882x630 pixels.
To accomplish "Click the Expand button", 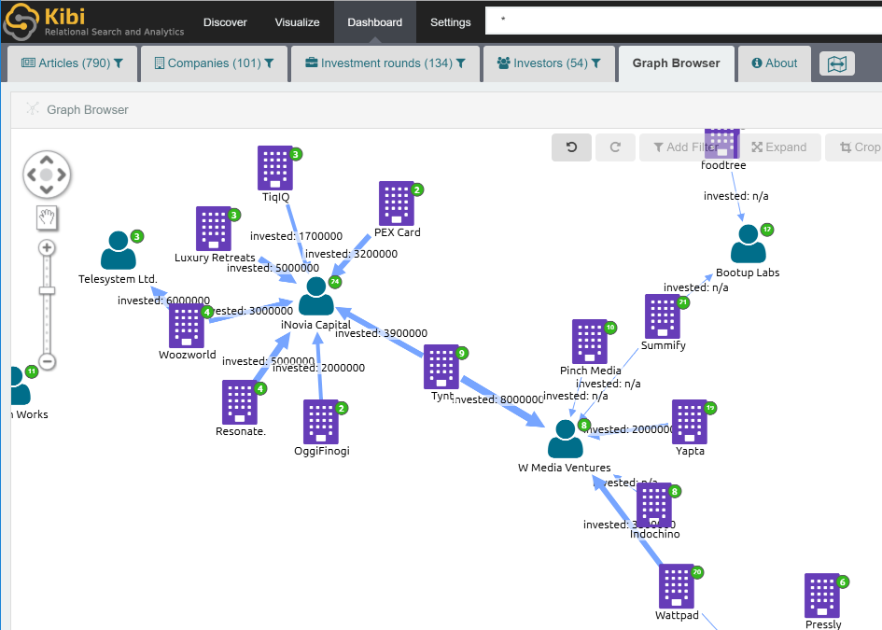I will (x=779, y=147).
